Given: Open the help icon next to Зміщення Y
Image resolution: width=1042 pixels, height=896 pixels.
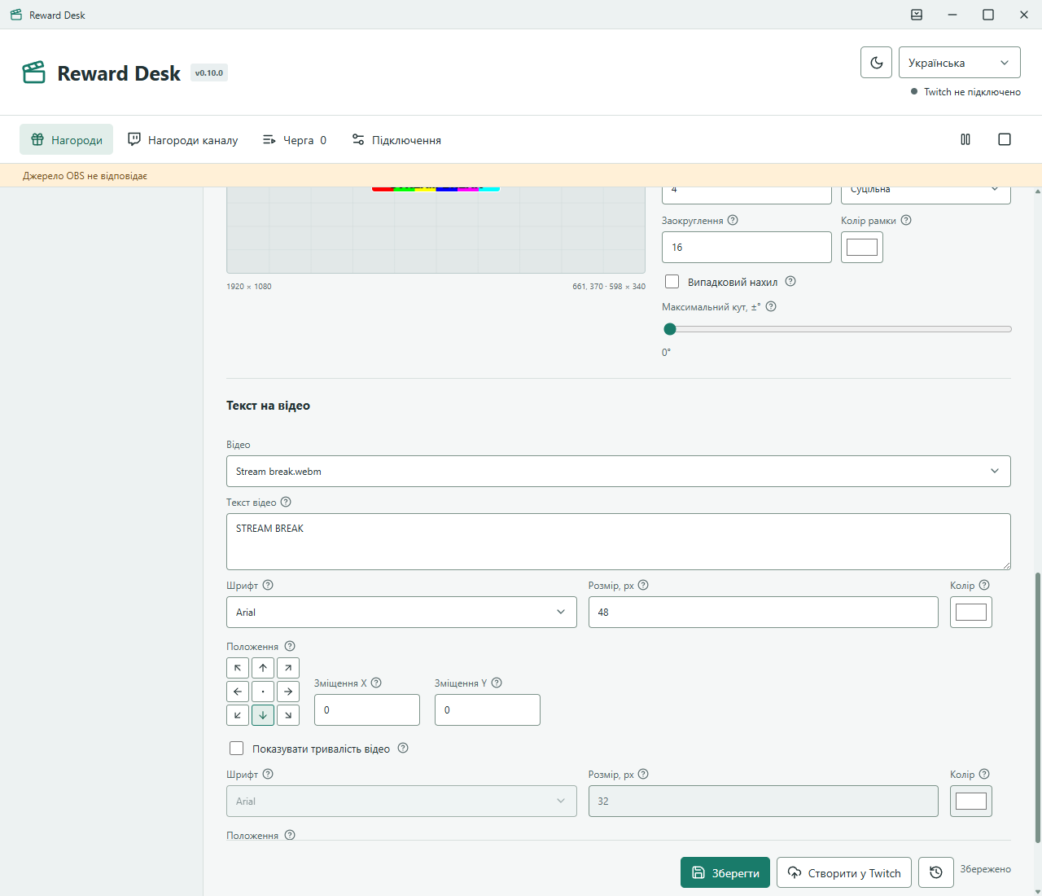Looking at the screenshot, I should click(497, 683).
